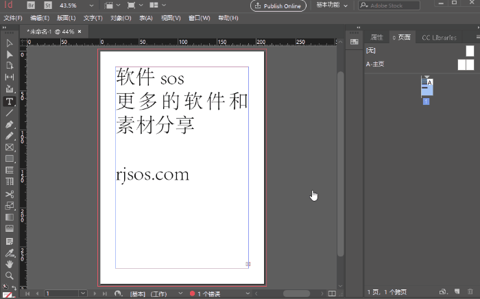Viewport: 480px width, 299px height.
Task: Collapse the right panel dock arrows
Action: pos(478,27)
